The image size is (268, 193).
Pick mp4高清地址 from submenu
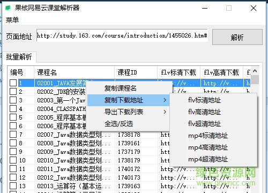pos(208,147)
